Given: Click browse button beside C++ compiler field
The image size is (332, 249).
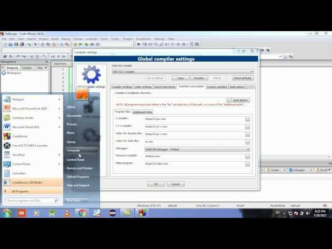Looking at the screenshot, I should pyautogui.click(x=247, y=127).
